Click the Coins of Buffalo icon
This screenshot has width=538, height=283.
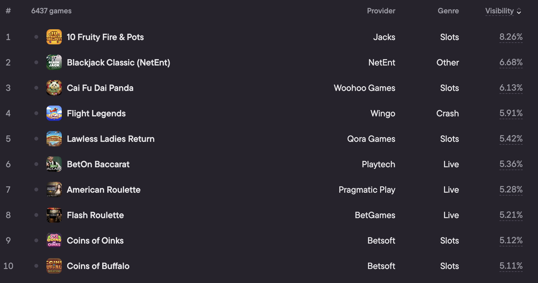coord(54,266)
